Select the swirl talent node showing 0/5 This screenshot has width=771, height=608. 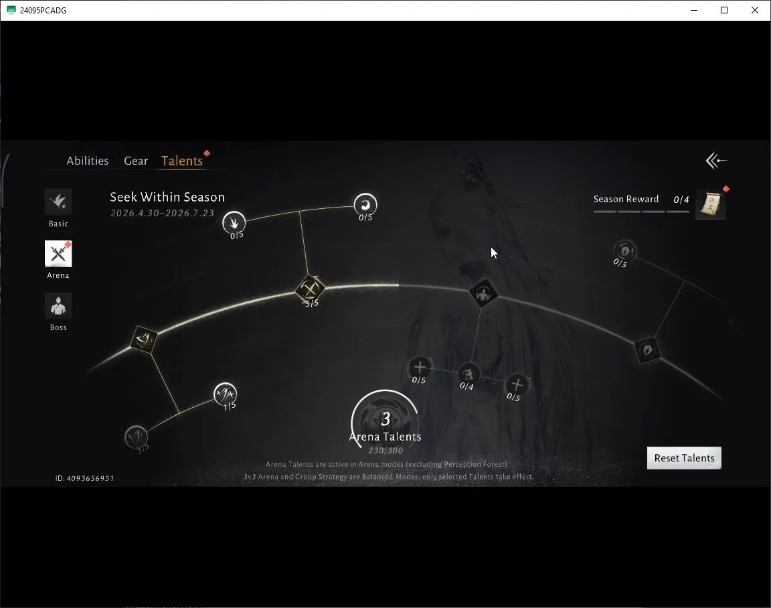point(365,204)
